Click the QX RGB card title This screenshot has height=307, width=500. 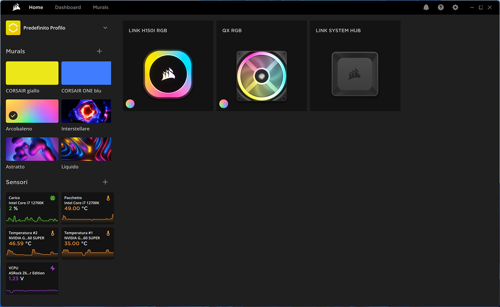(232, 30)
